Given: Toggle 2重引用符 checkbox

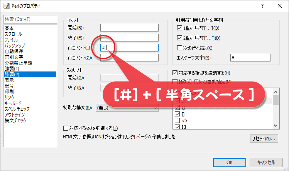Looking at the screenshot, I should coord(179,38).
